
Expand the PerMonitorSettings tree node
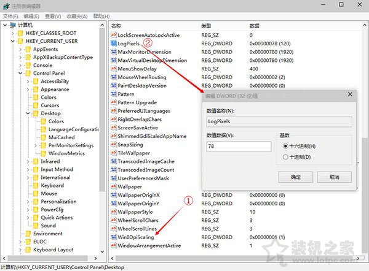(36, 145)
